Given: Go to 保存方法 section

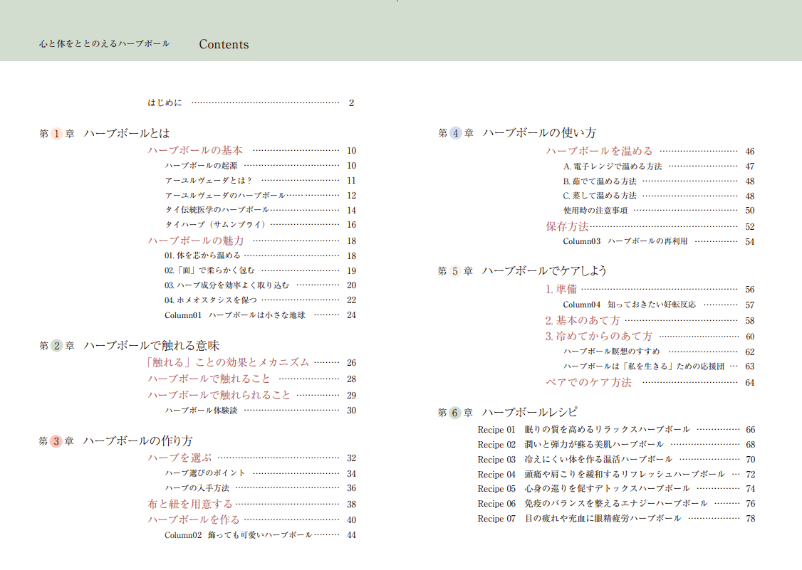Looking at the screenshot, I should click(567, 226).
